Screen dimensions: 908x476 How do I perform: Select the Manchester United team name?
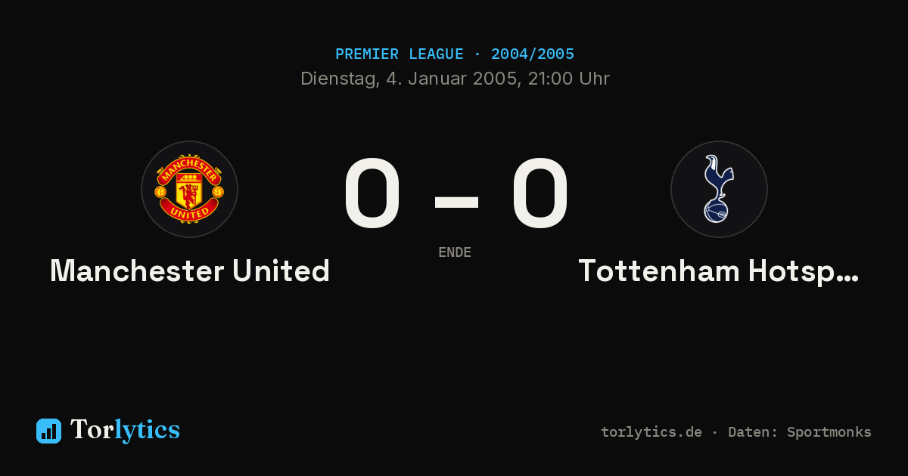point(190,271)
